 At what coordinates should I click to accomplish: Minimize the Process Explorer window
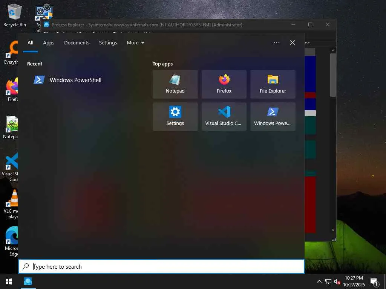(x=293, y=24)
